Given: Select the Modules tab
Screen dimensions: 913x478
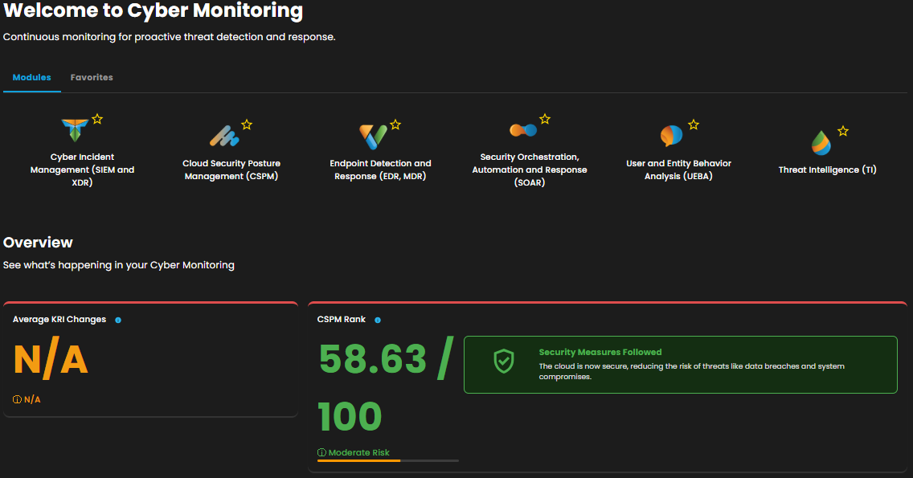Looking at the screenshot, I should click(x=32, y=78).
